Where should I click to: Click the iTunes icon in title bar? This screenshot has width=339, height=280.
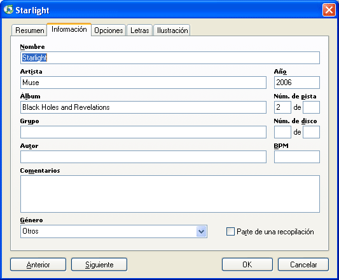click(x=8, y=10)
